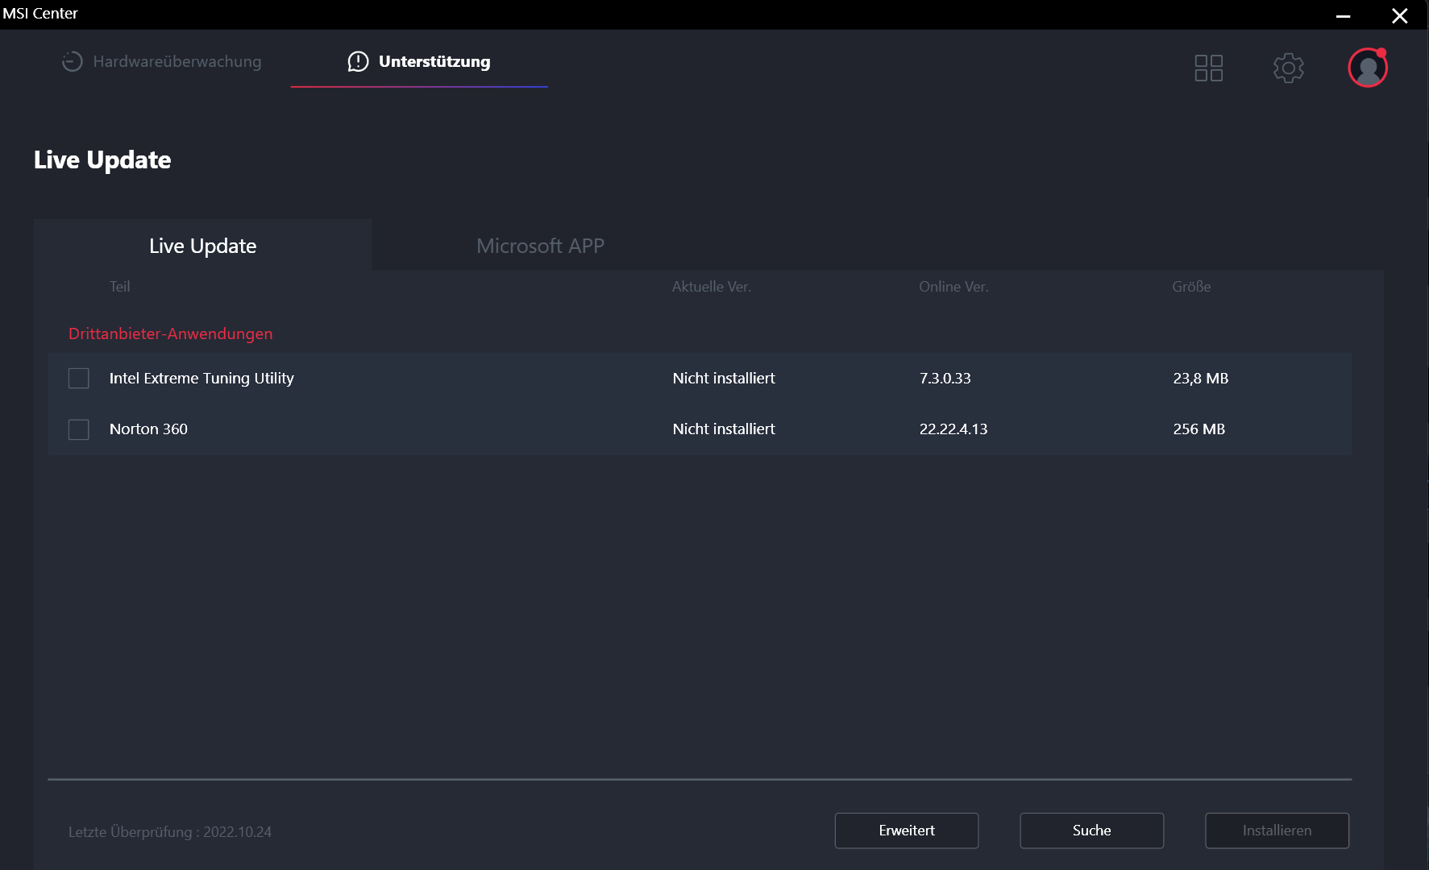Click the Installieren button
1429x870 pixels.
click(1277, 831)
